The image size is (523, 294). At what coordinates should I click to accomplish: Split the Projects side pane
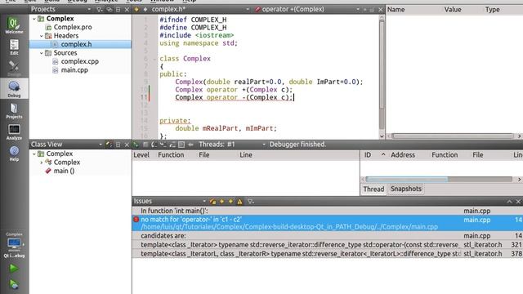pyautogui.click(x=118, y=10)
